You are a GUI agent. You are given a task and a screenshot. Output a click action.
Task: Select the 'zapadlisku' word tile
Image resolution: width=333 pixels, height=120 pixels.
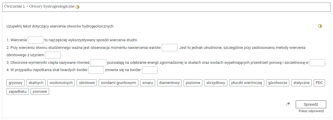coord(18,92)
